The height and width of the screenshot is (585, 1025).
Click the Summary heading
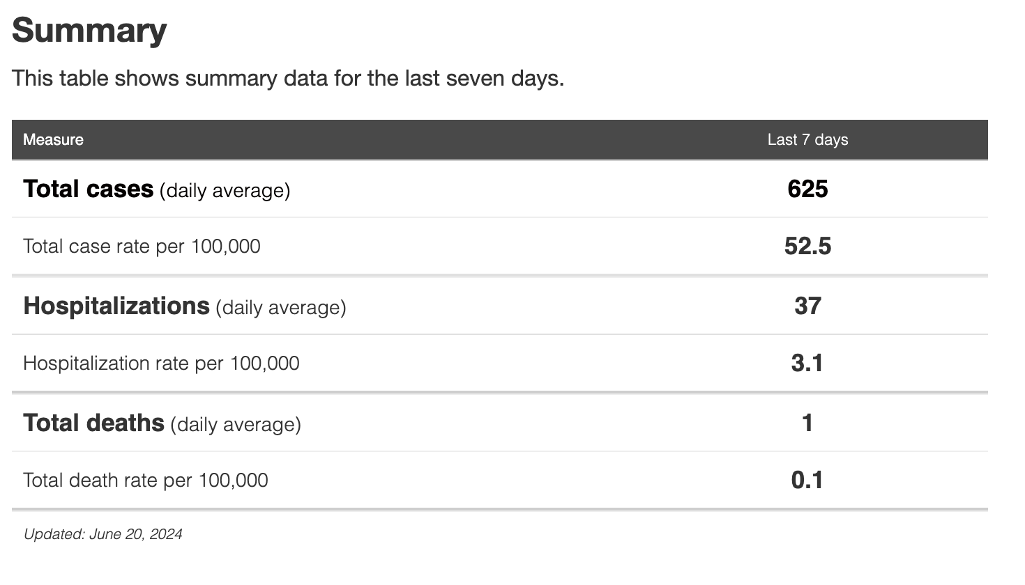[x=89, y=31]
